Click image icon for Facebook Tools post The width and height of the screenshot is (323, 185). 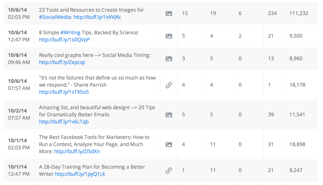pyautogui.click(x=169, y=144)
